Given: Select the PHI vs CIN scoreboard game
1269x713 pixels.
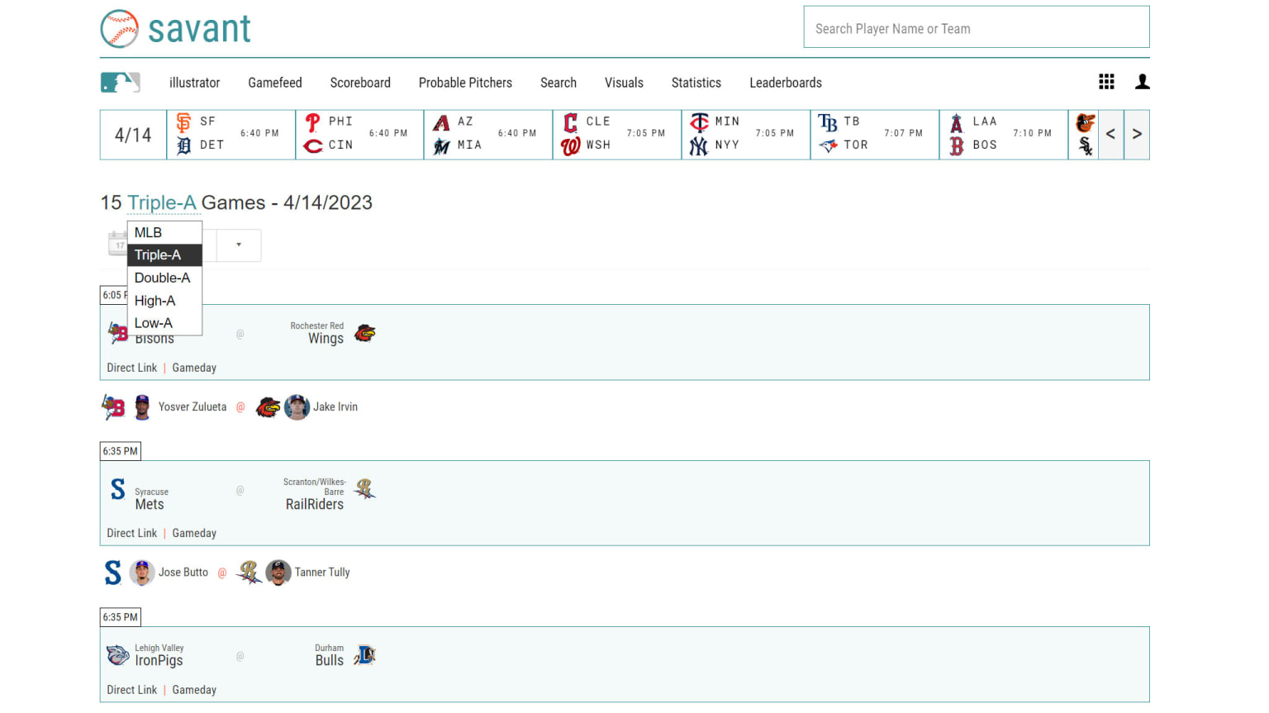Looking at the screenshot, I should [x=359, y=134].
